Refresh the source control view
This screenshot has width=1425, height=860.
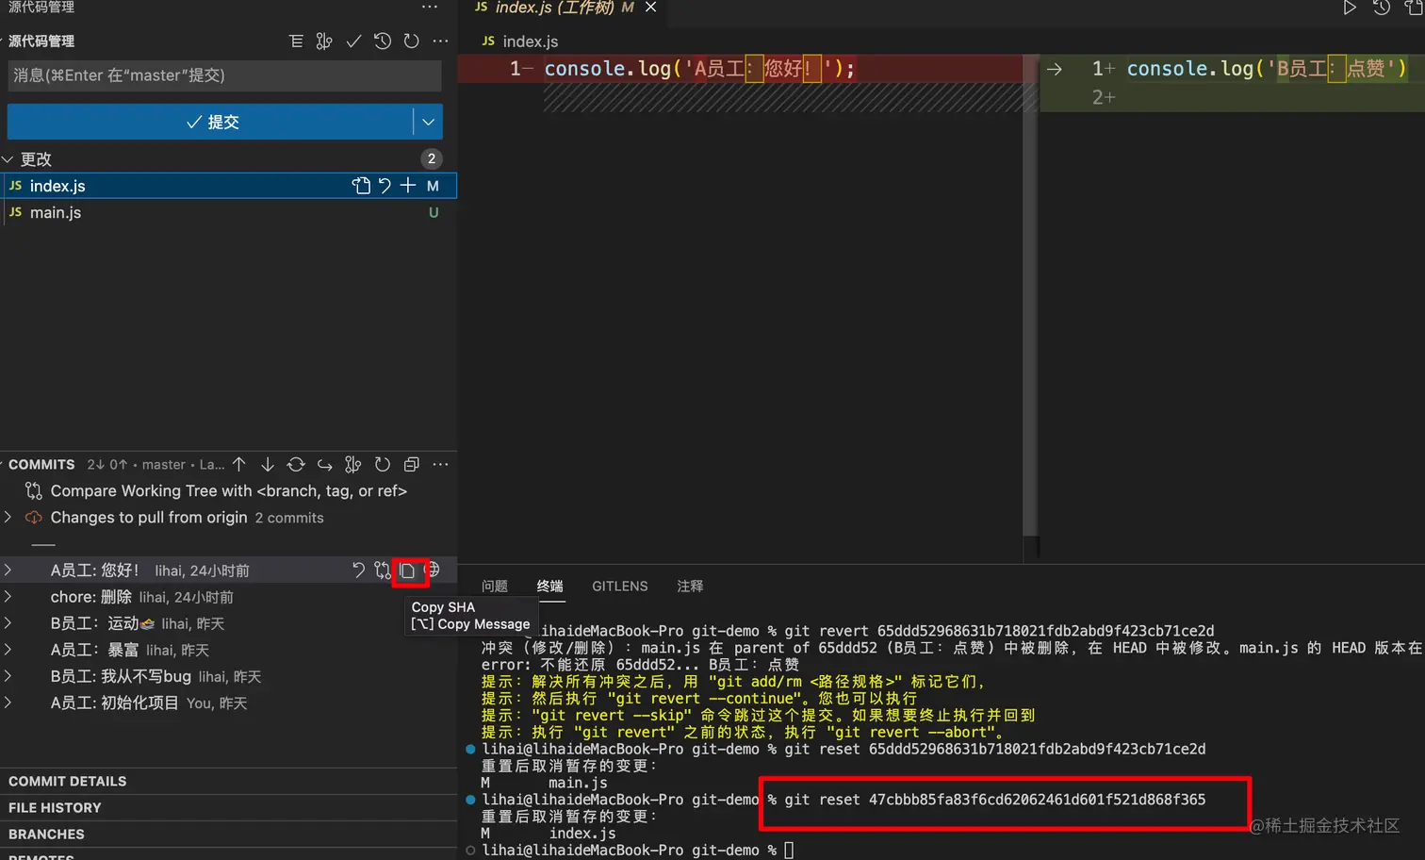coord(411,41)
